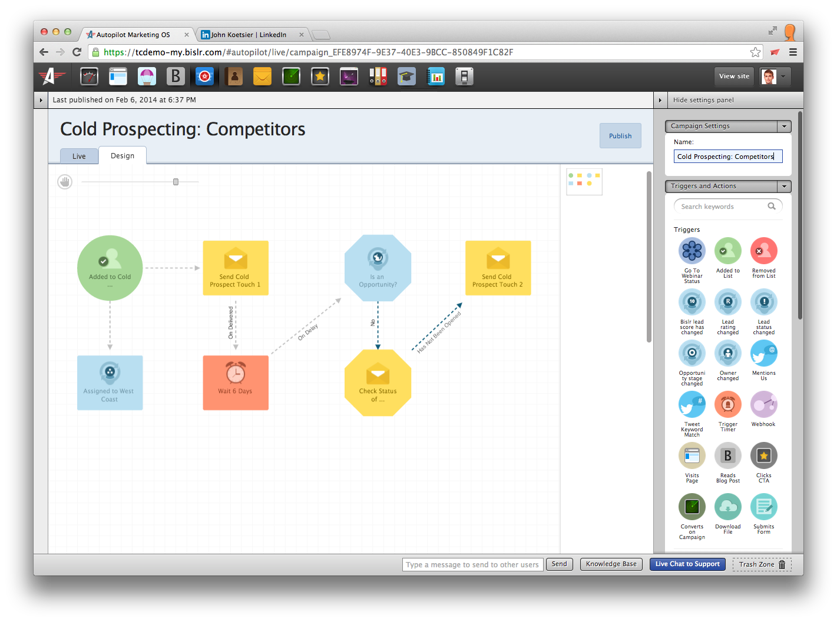Screen dimensions: 837x622
Task: Open the dashboard gauge app in toolbar
Action: pyautogui.click(x=89, y=76)
